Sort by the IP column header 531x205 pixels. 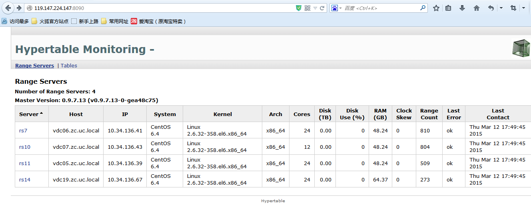(x=125, y=114)
